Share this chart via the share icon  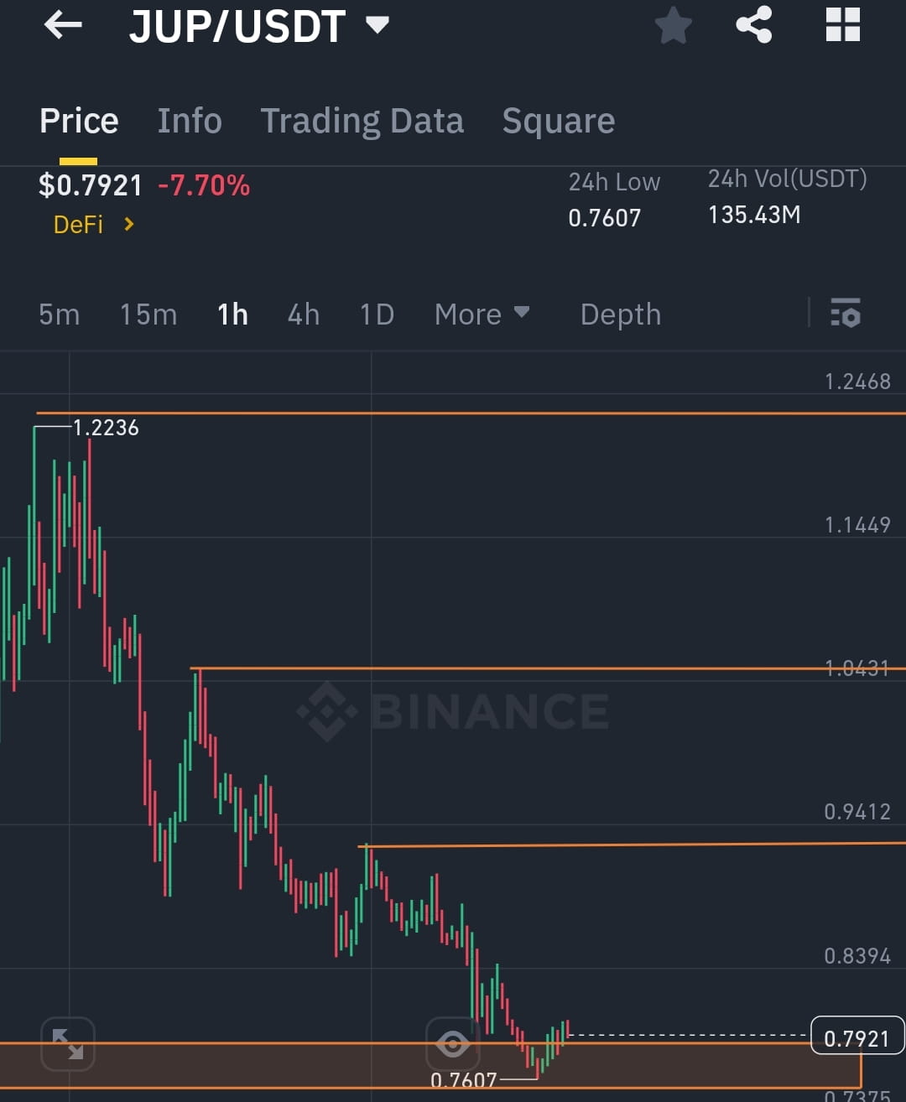click(x=754, y=24)
